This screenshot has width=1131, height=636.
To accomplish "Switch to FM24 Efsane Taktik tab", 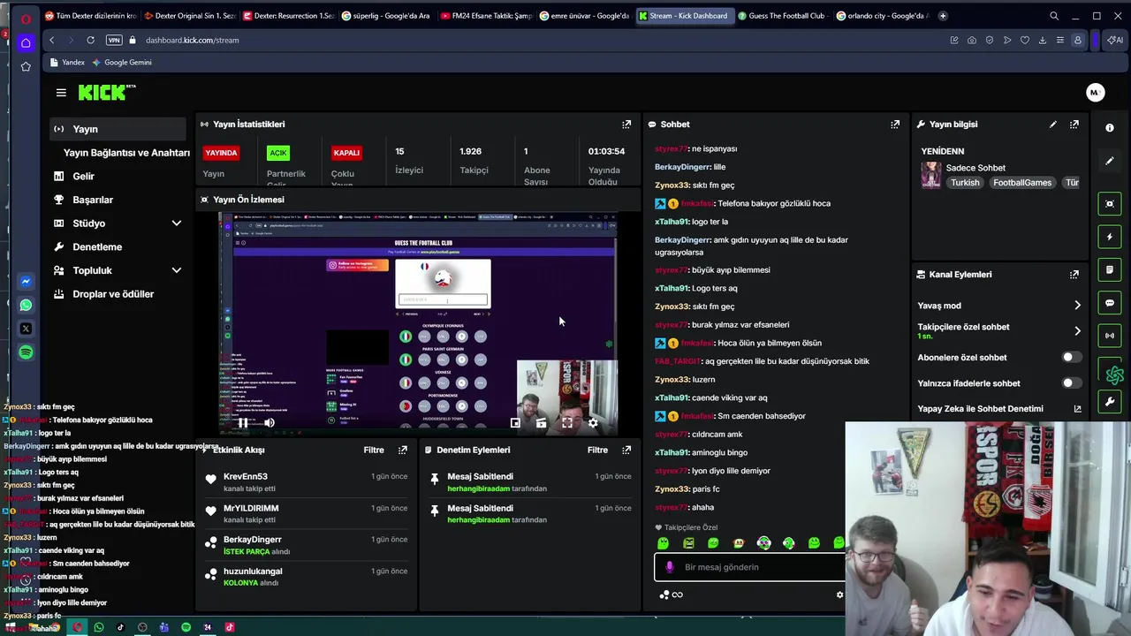I will (x=485, y=16).
